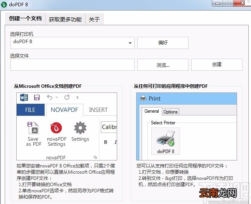This screenshot has width=251, height=204.
Task: Click the Calibri font box
Action: (109, 127)
